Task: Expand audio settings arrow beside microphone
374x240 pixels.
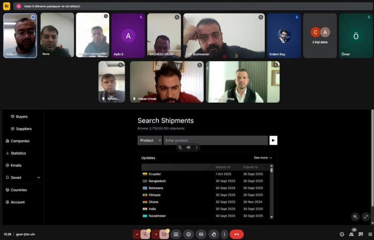Action: tap(137, 234)
